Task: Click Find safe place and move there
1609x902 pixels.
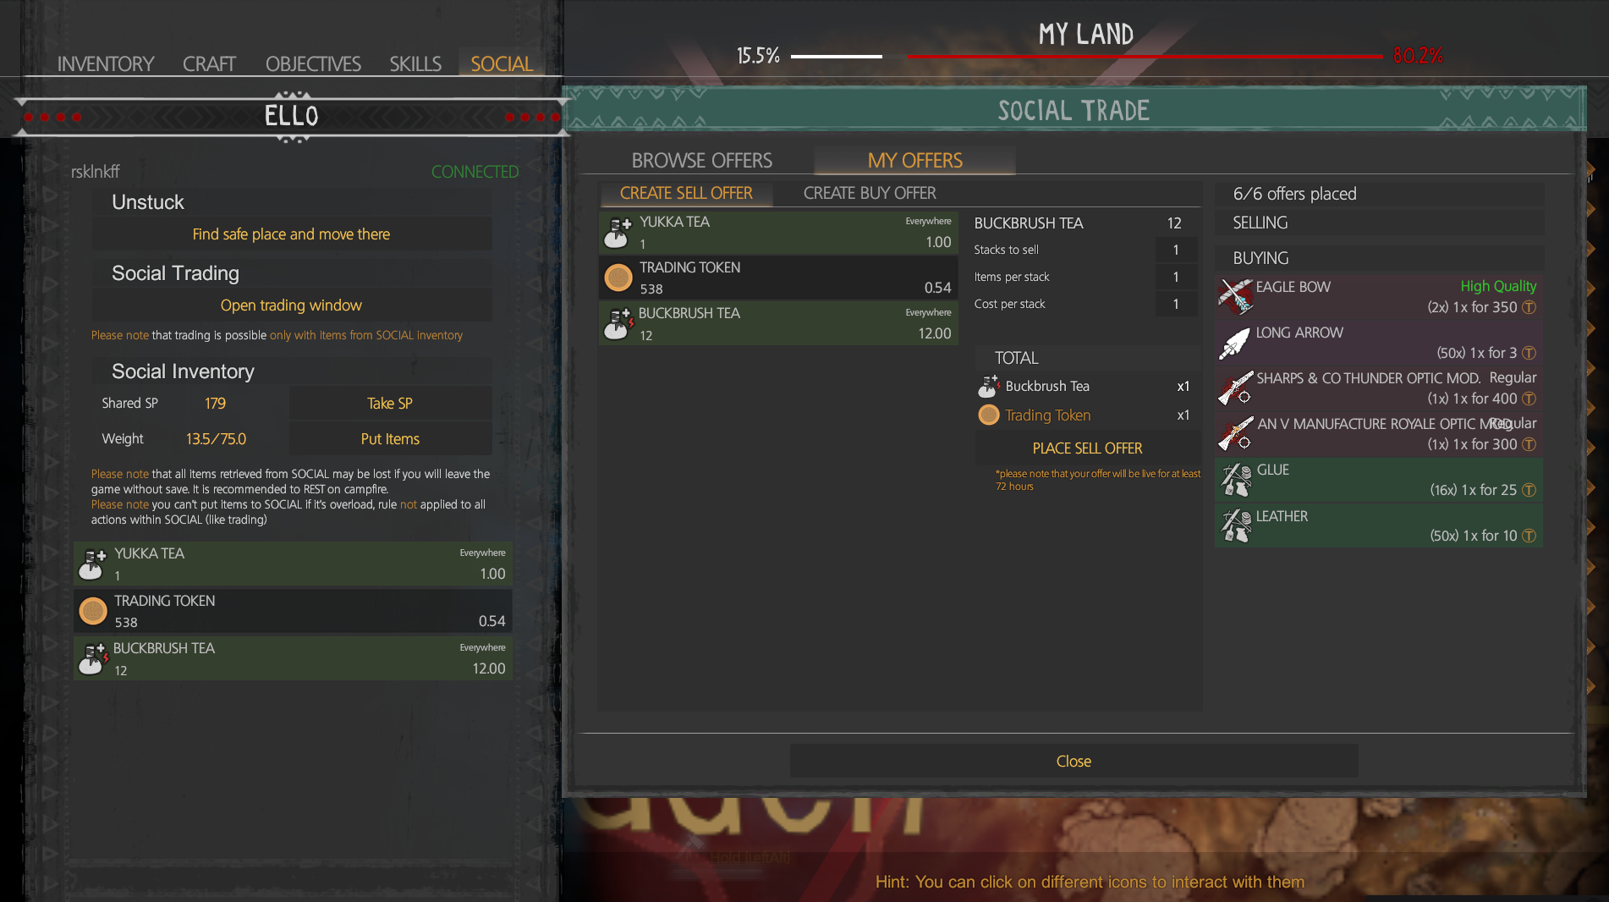Action: [x=291, y=234]
